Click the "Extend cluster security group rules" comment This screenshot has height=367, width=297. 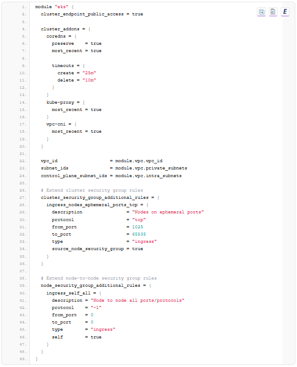tap(92, 190)
